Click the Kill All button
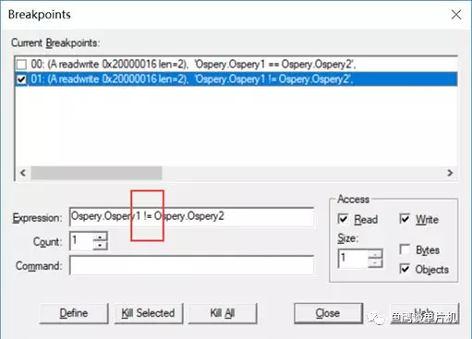The width and height of the screenshot is (472, 339). 223,313
